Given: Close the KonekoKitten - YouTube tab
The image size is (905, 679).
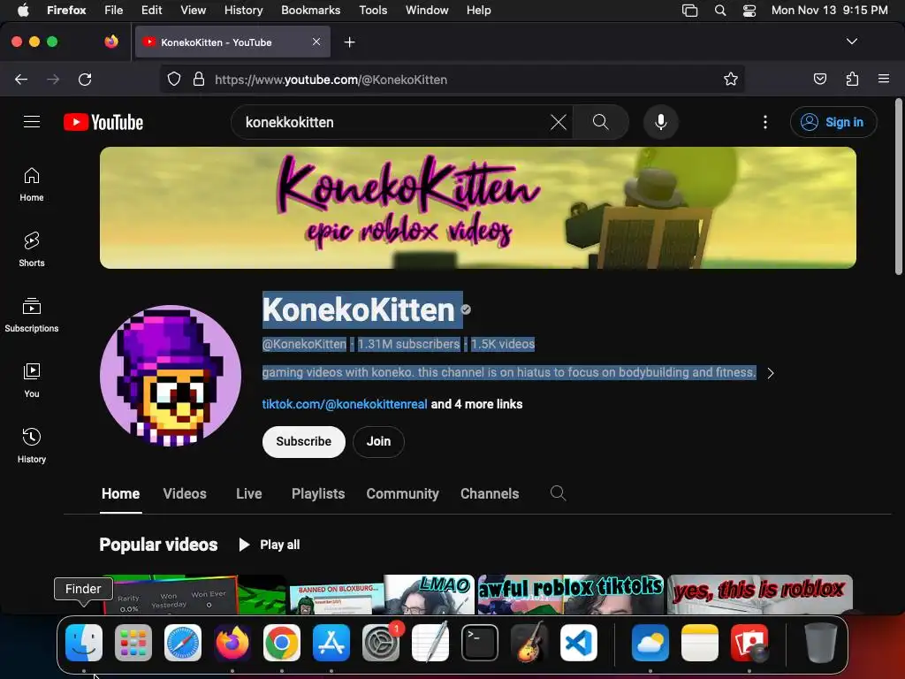Looking at the screenshot, I should (316, 42).
